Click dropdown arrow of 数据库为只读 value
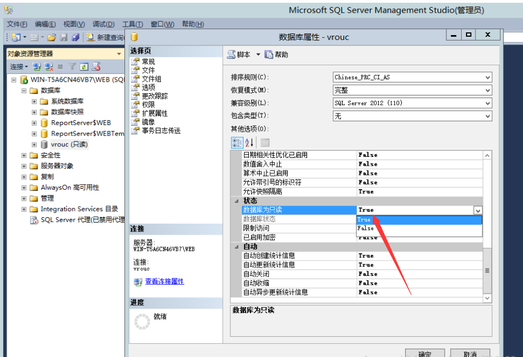523x357 pixels. (x=478, y=210)
